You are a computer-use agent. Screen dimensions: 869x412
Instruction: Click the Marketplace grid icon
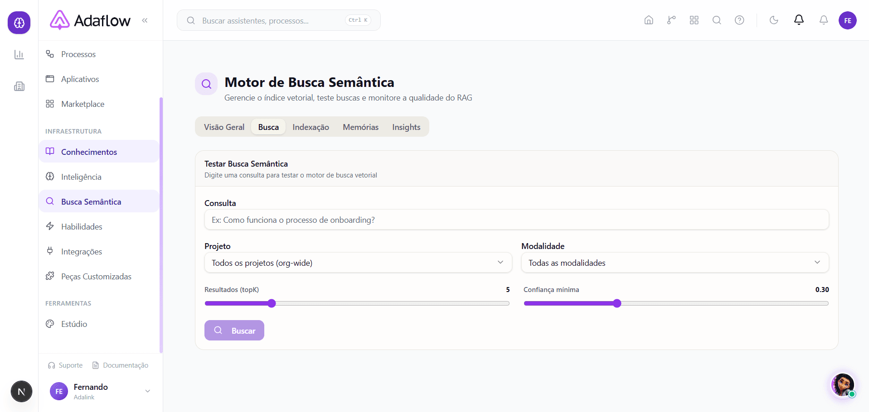tap(50, 104)
